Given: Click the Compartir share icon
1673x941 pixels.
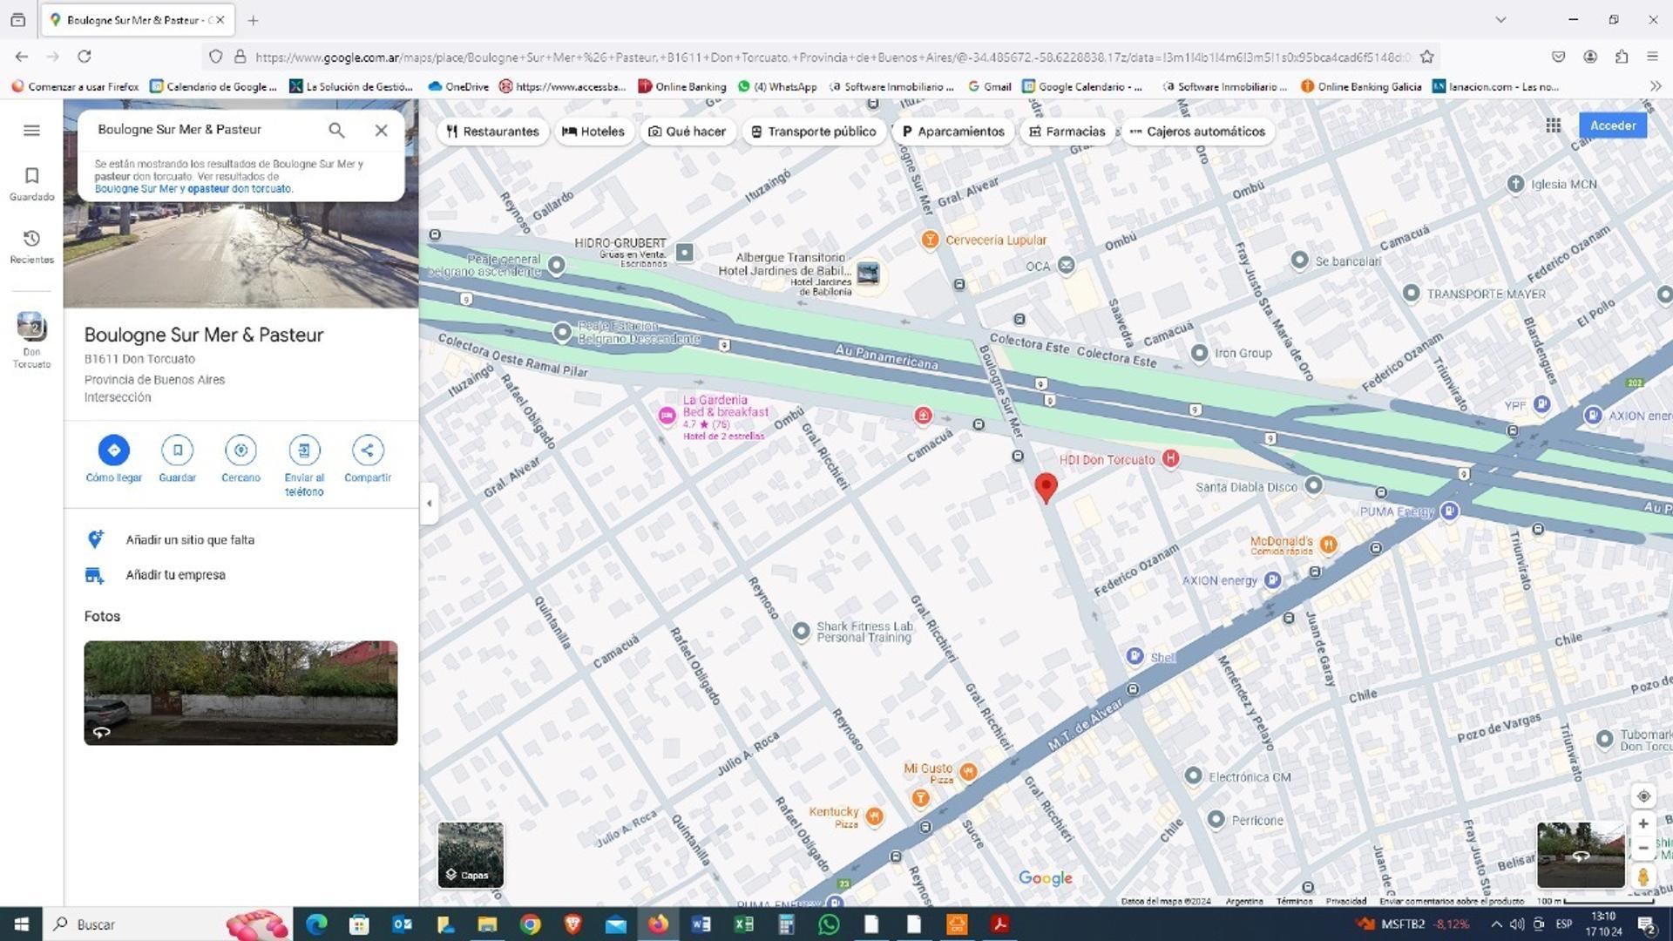Looking at the screenshot, I should pyautogui.click(x=367, y=450).
